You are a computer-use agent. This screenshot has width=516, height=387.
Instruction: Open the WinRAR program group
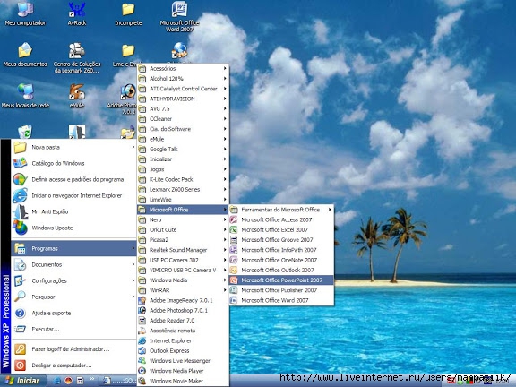coord(183,290)
